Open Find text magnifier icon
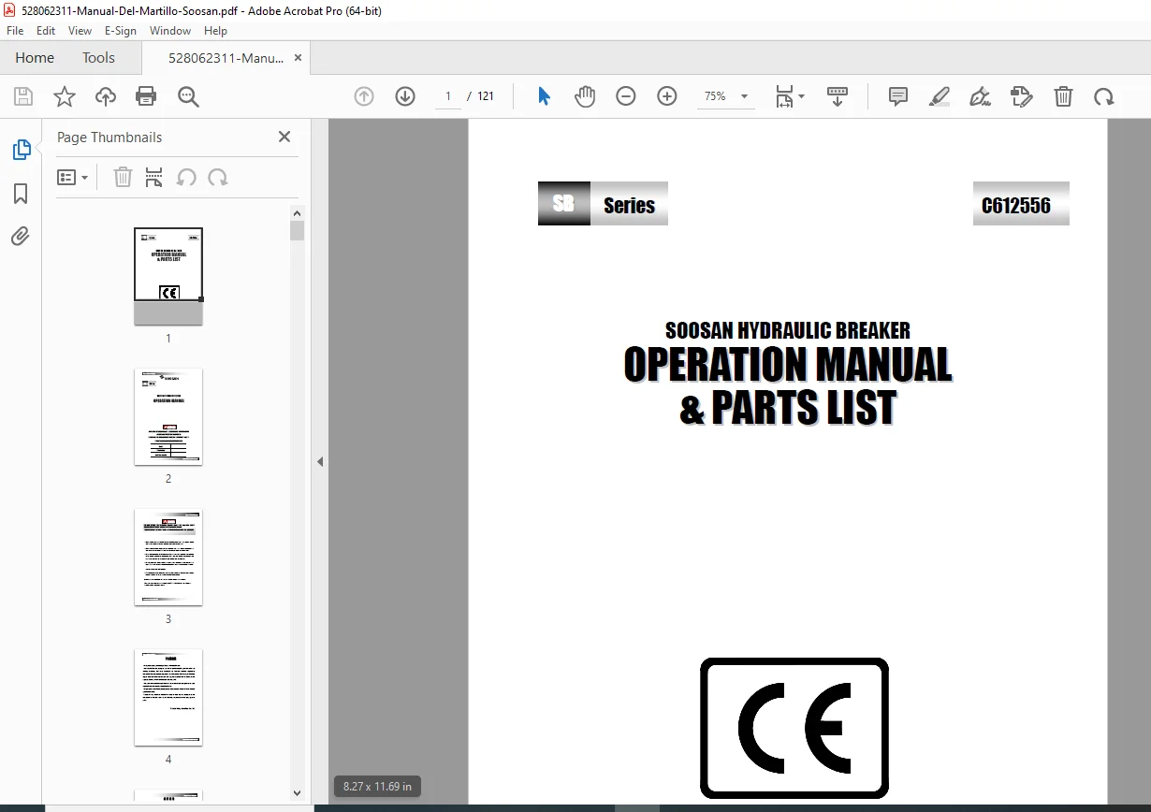Viewport: 1151px width, 812px height. coord(188,96)
